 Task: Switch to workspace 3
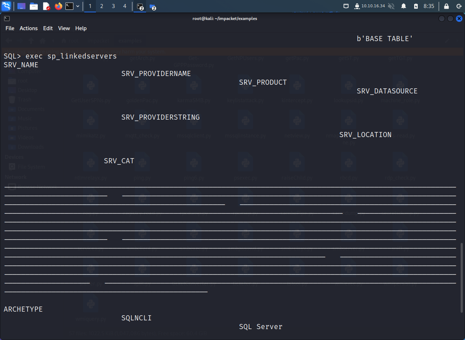113,6
